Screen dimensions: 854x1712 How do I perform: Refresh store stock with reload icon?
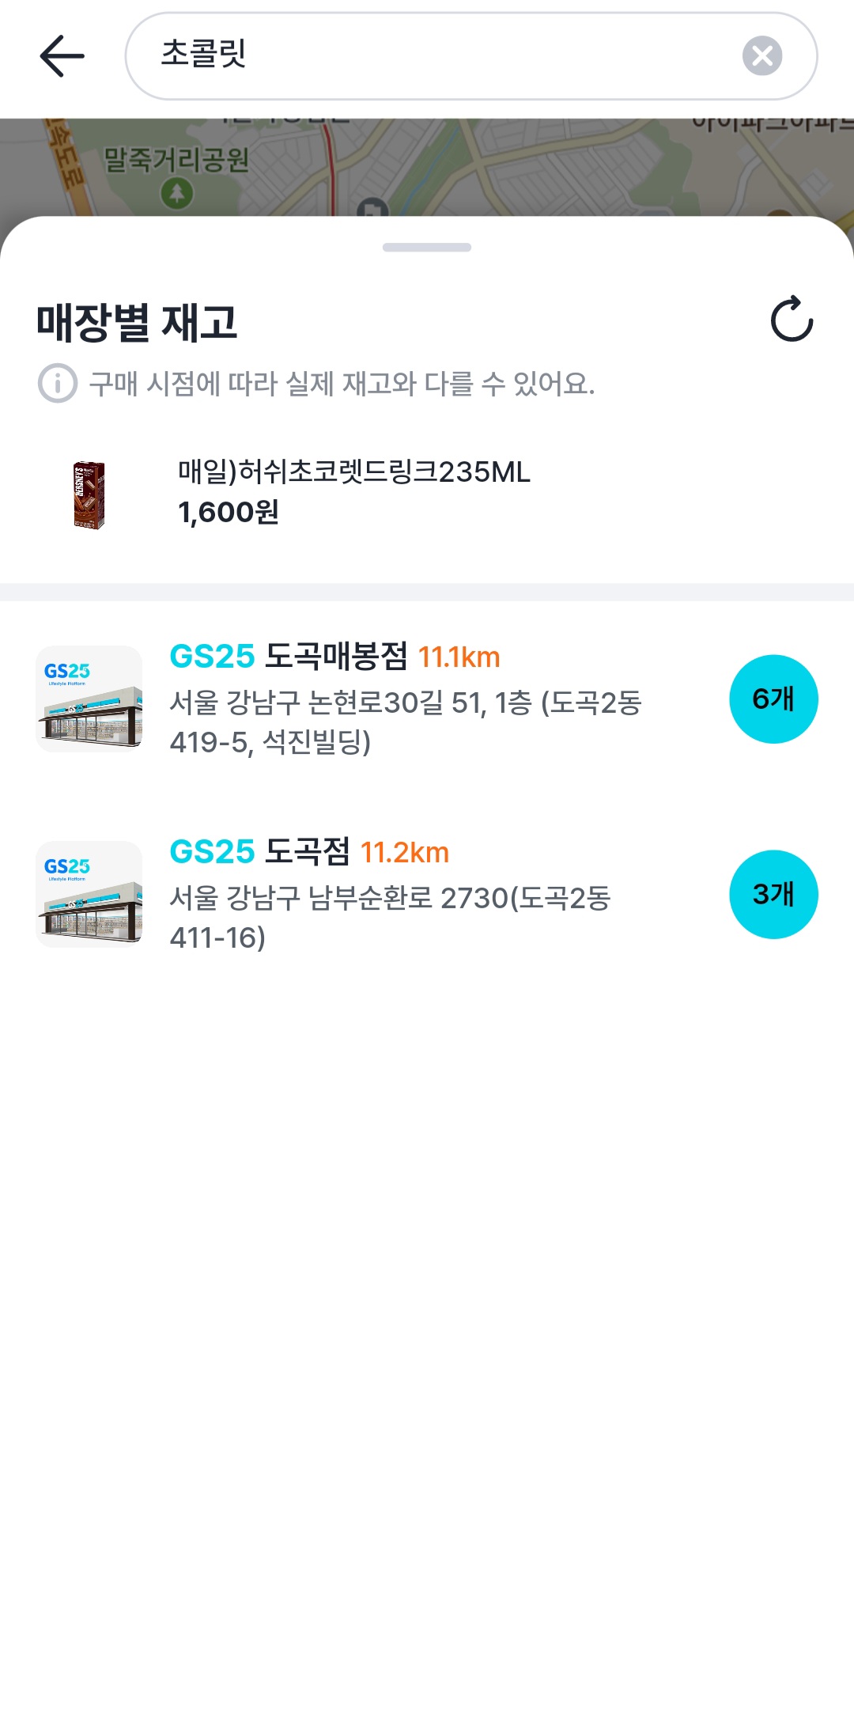click(x=792, y=319)
